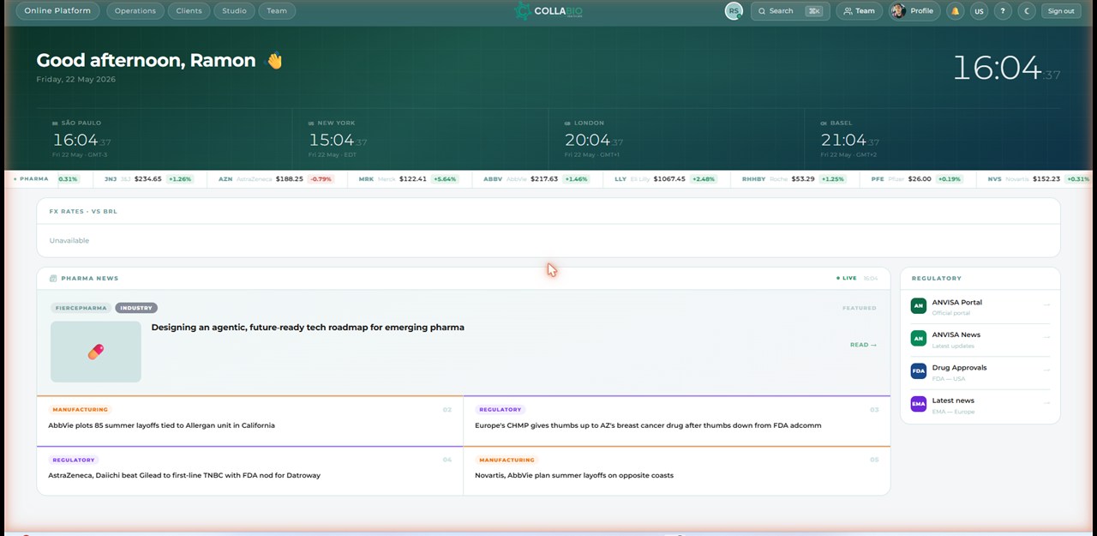The width and height of the screenshot is (1097, 536).
Task: Click the FX Rates vs BRL header
Action: point(83,211)
